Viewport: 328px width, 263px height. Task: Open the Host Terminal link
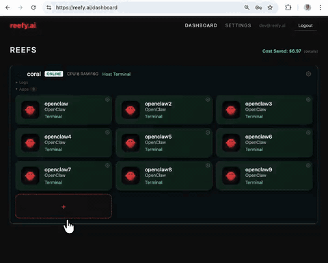(116, 74)
